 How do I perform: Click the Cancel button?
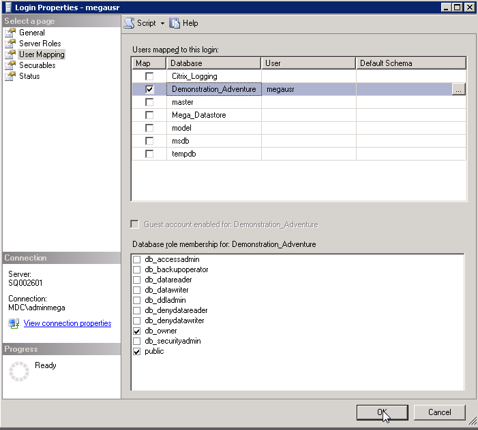click(x=439, y=412)
